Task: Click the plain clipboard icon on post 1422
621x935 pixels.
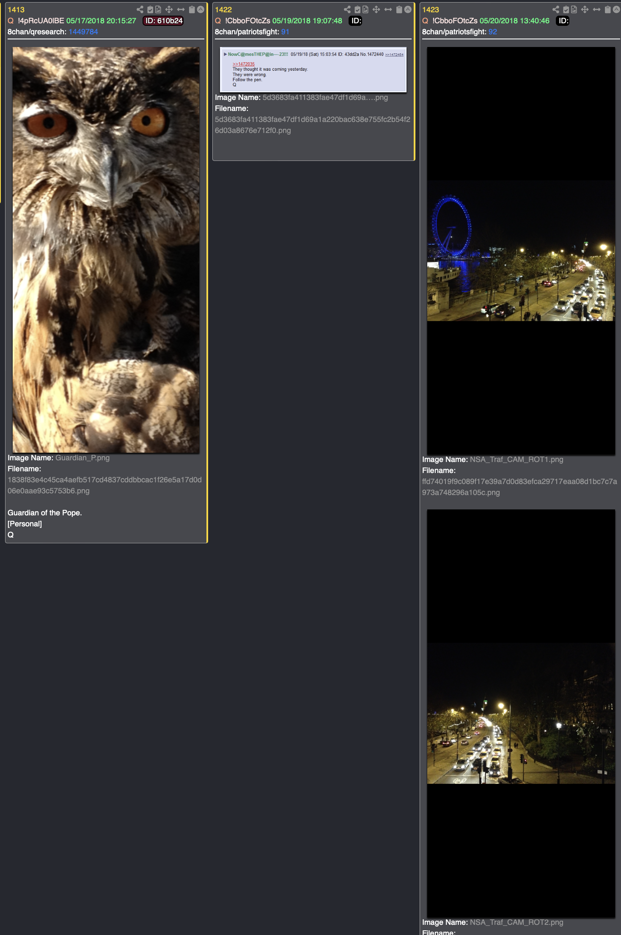Action: tap(399, 9)
